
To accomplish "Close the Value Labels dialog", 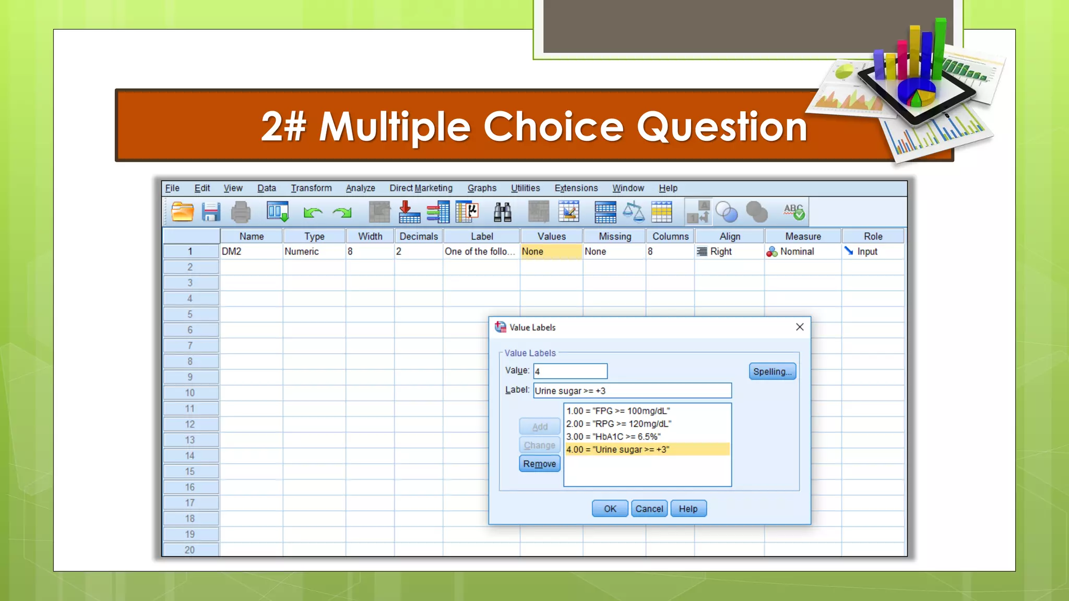I will click(800, 327).
